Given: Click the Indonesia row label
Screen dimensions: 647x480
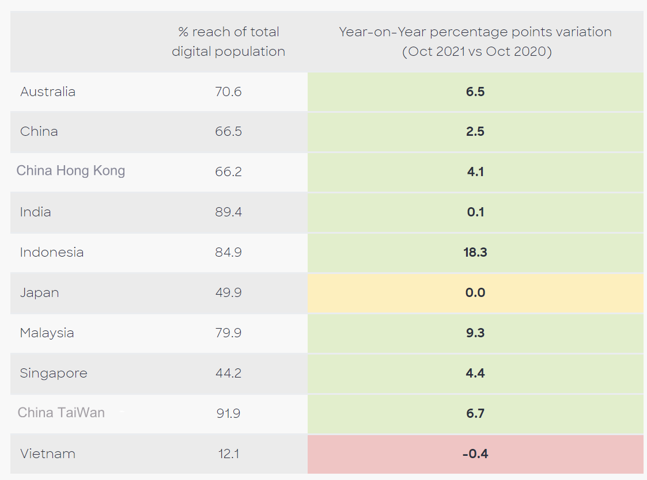Looking at the screenshot, I should tap(52, 252).
